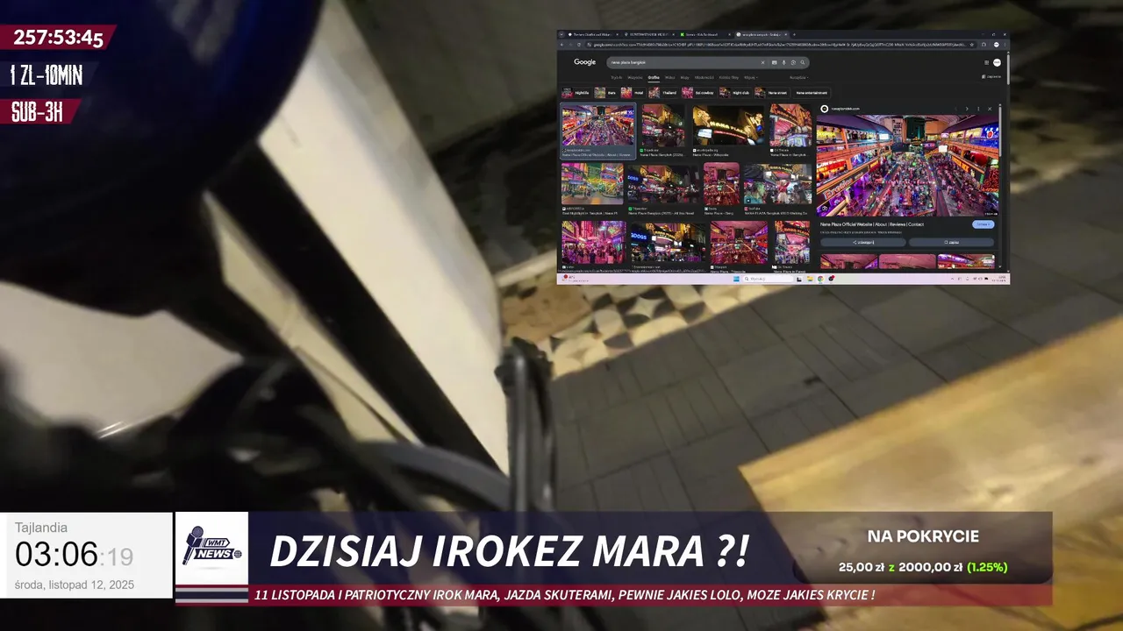Image resolution: width=1123 pixels, height=631 pixels.
Task: Click the blue visit button in preview panel
Action: click(x=983, y=224)
